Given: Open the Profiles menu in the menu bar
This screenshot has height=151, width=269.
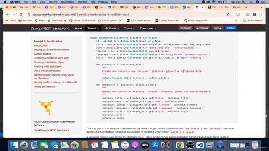Looking at the screenshot, I should tap(82, 2).
